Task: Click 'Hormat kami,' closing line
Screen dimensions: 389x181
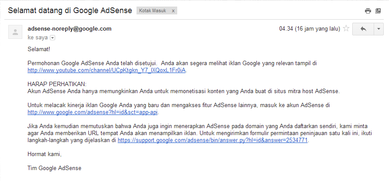Action: coord(44,154)
